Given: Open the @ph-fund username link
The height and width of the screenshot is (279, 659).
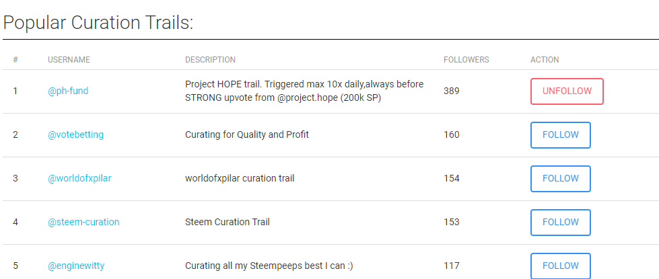Looking at the screenshot, I should click(x=68, y=91).
